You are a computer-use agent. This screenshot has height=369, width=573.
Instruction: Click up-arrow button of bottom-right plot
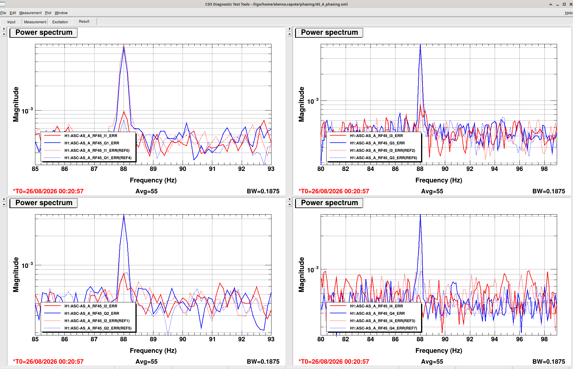tap(289, 205)
